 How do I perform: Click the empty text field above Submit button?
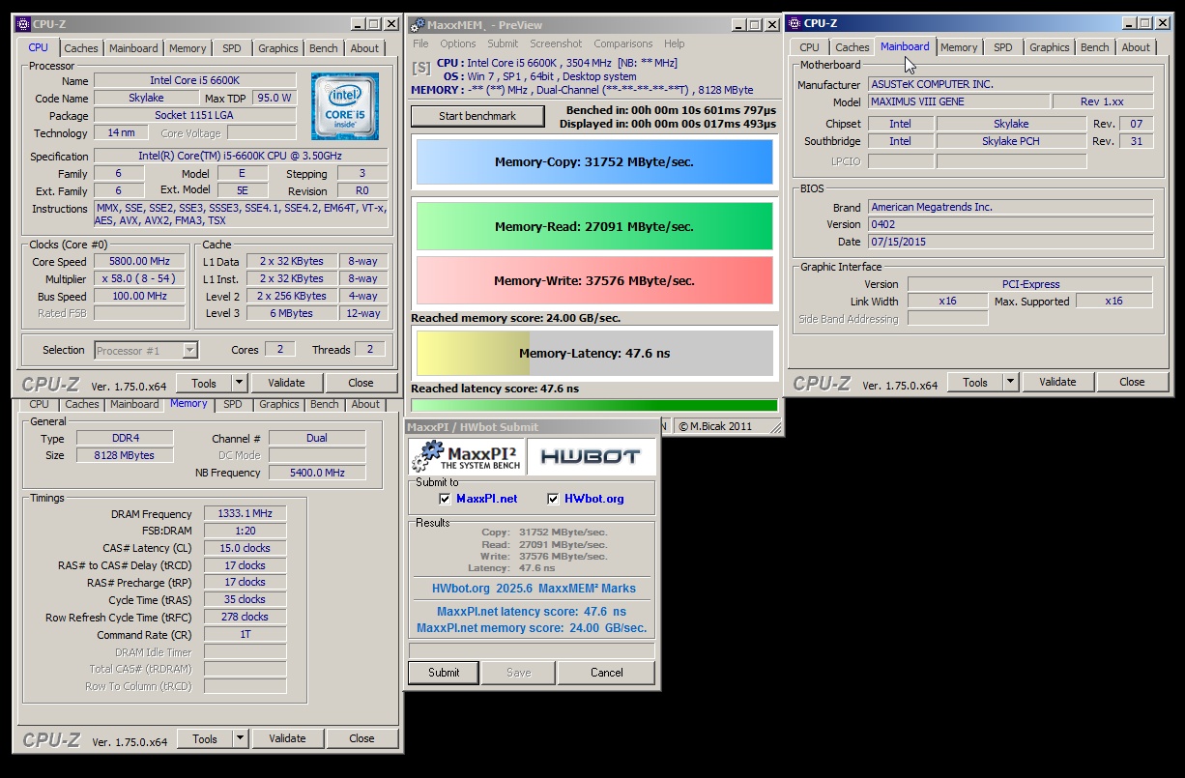tap(531, 650)
